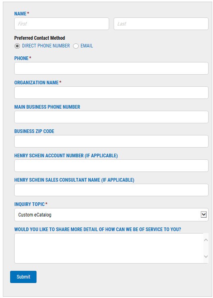Open the Inquiry Topic dropdown
The height and width of the screenshot is (298, 213).
[x=111, y=215]
